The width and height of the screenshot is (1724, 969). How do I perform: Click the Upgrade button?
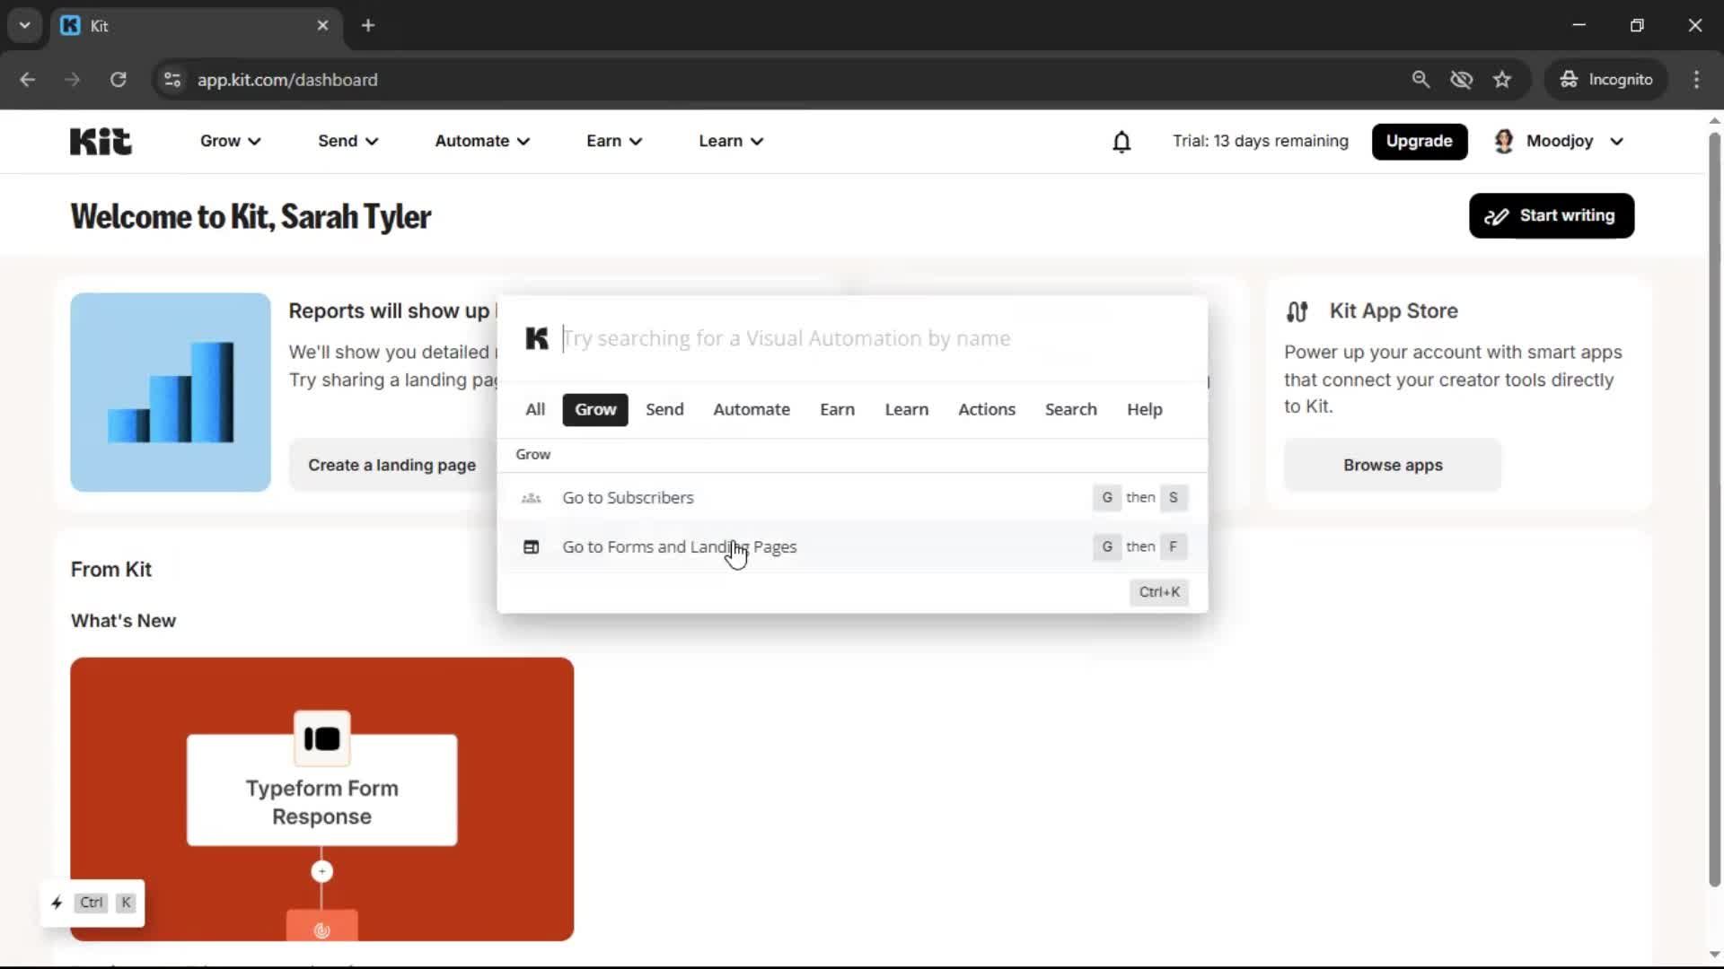click(1419, 141)
